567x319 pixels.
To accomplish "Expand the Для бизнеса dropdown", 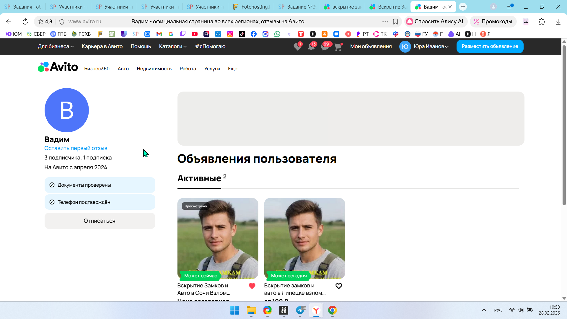I will click(x=56, y=46).
